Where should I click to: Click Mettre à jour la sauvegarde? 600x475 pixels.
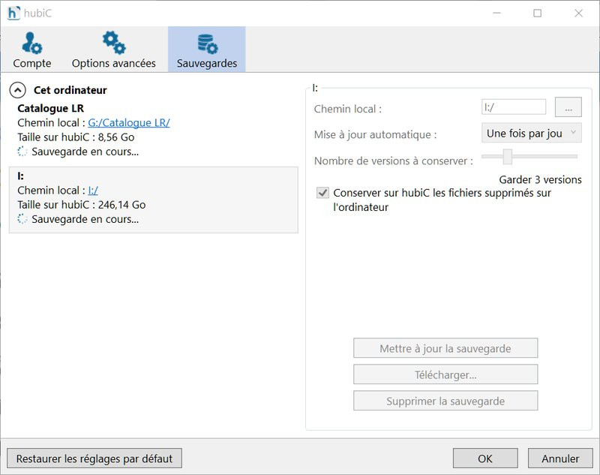pyautogui.click(x=445, y=348)
